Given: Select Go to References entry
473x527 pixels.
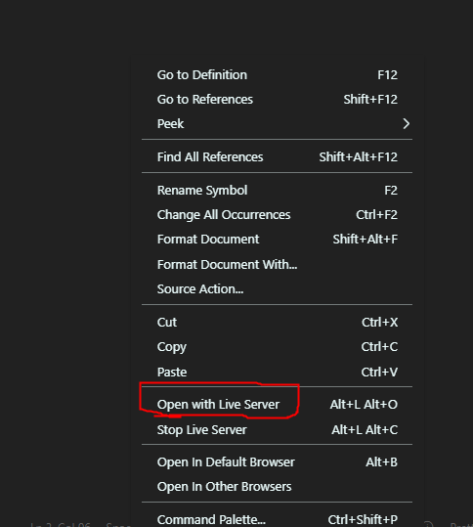Looking at the screenshot, I should (x=278, y=100).
